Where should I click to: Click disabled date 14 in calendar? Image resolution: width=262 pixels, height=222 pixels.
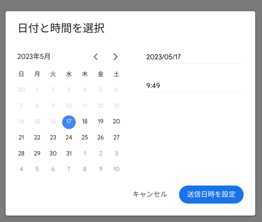click(x=21, y=121)
